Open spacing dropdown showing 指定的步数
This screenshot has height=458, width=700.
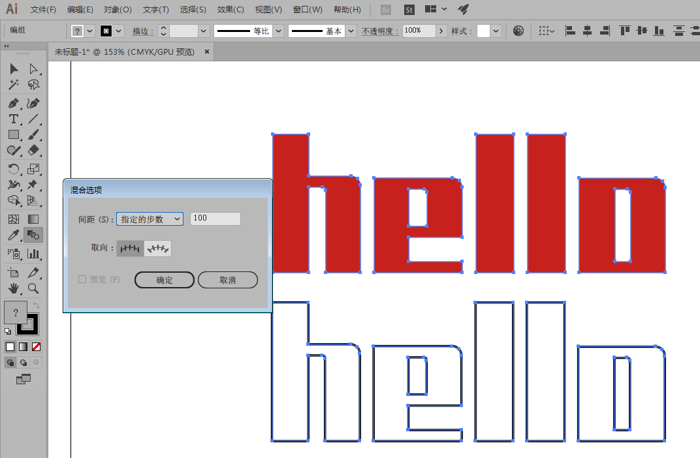[150, 219]
